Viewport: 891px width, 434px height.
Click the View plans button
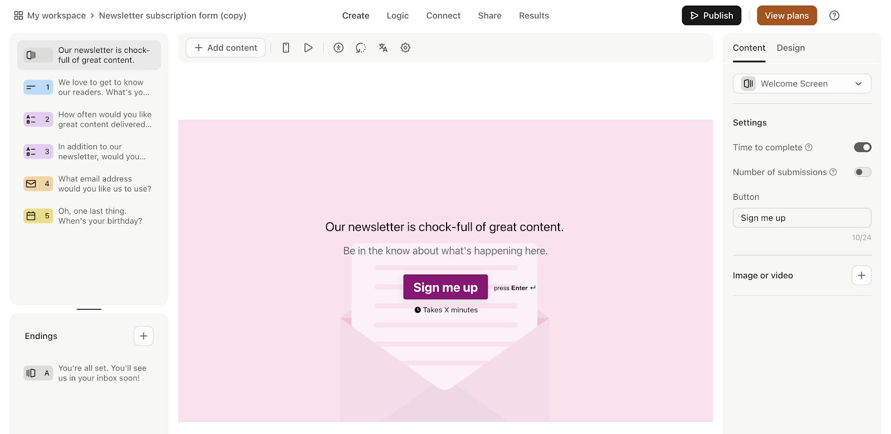click(786, 15)
